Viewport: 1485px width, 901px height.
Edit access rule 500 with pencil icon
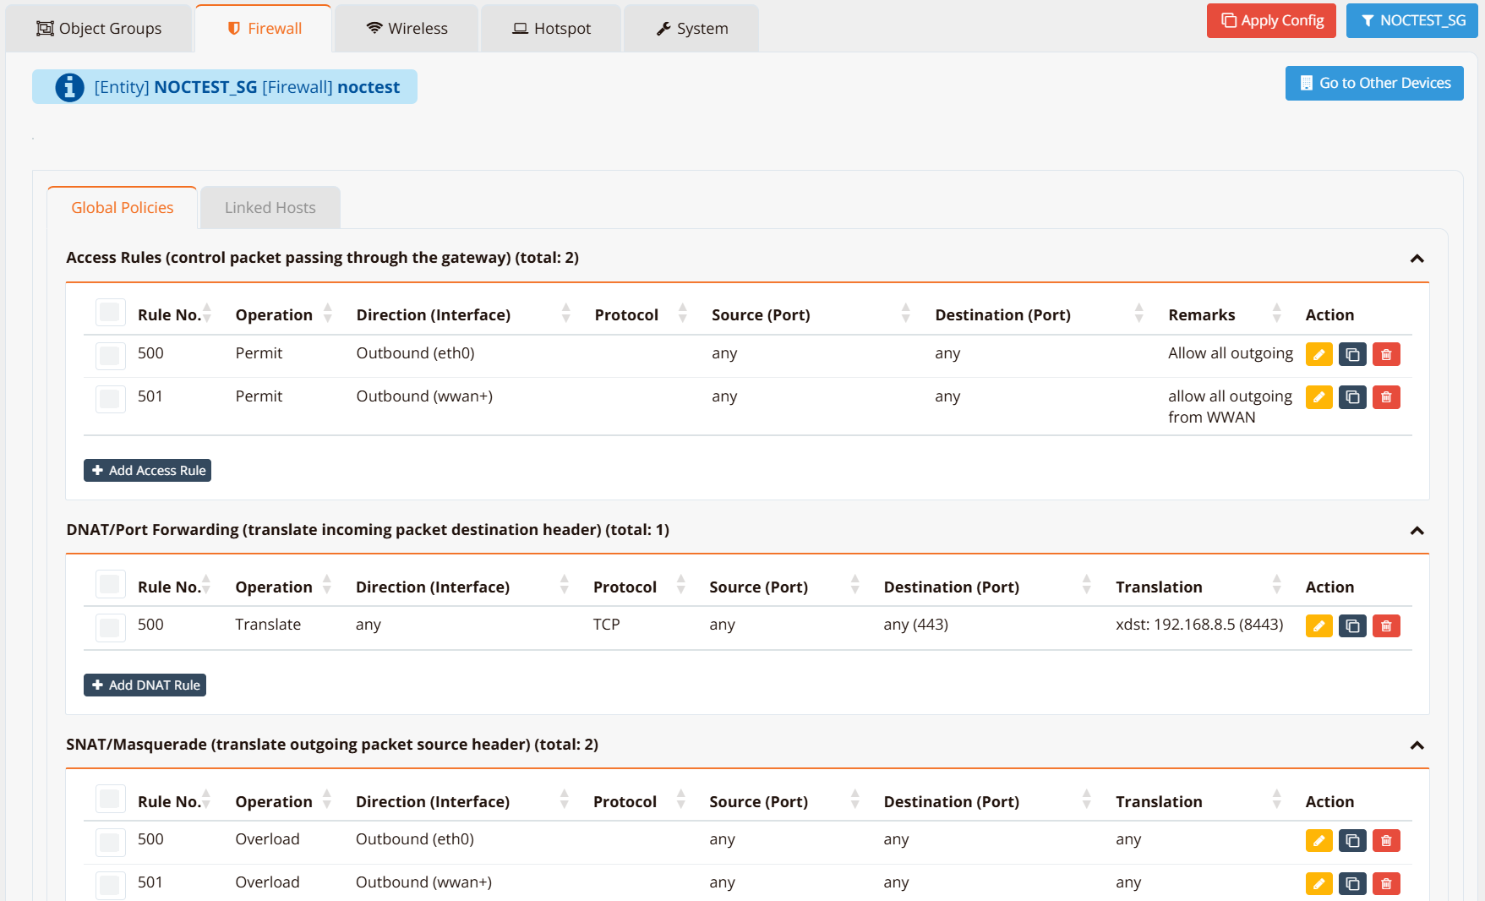(1318, 355)
